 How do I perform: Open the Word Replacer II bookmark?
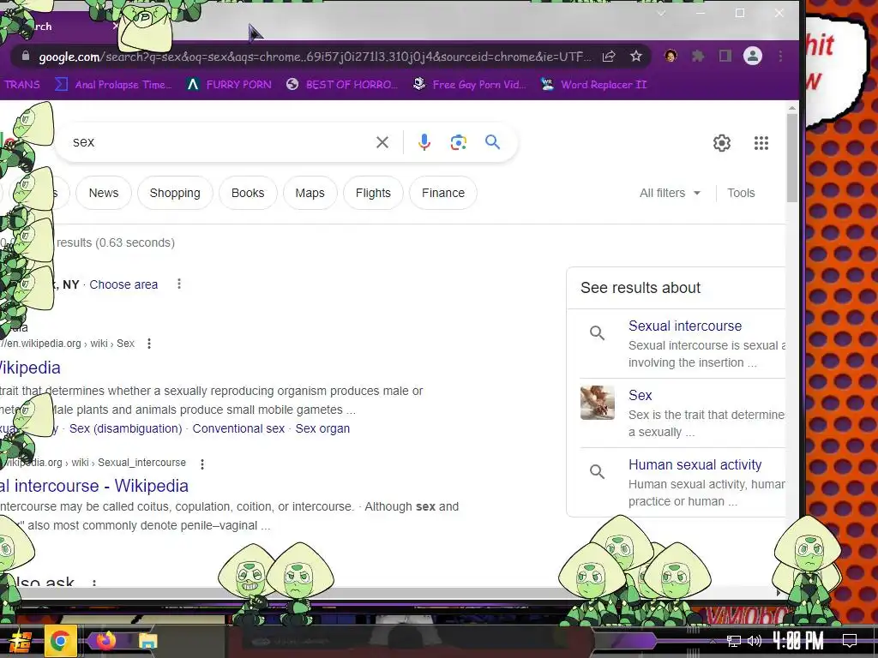pos(593,85)
